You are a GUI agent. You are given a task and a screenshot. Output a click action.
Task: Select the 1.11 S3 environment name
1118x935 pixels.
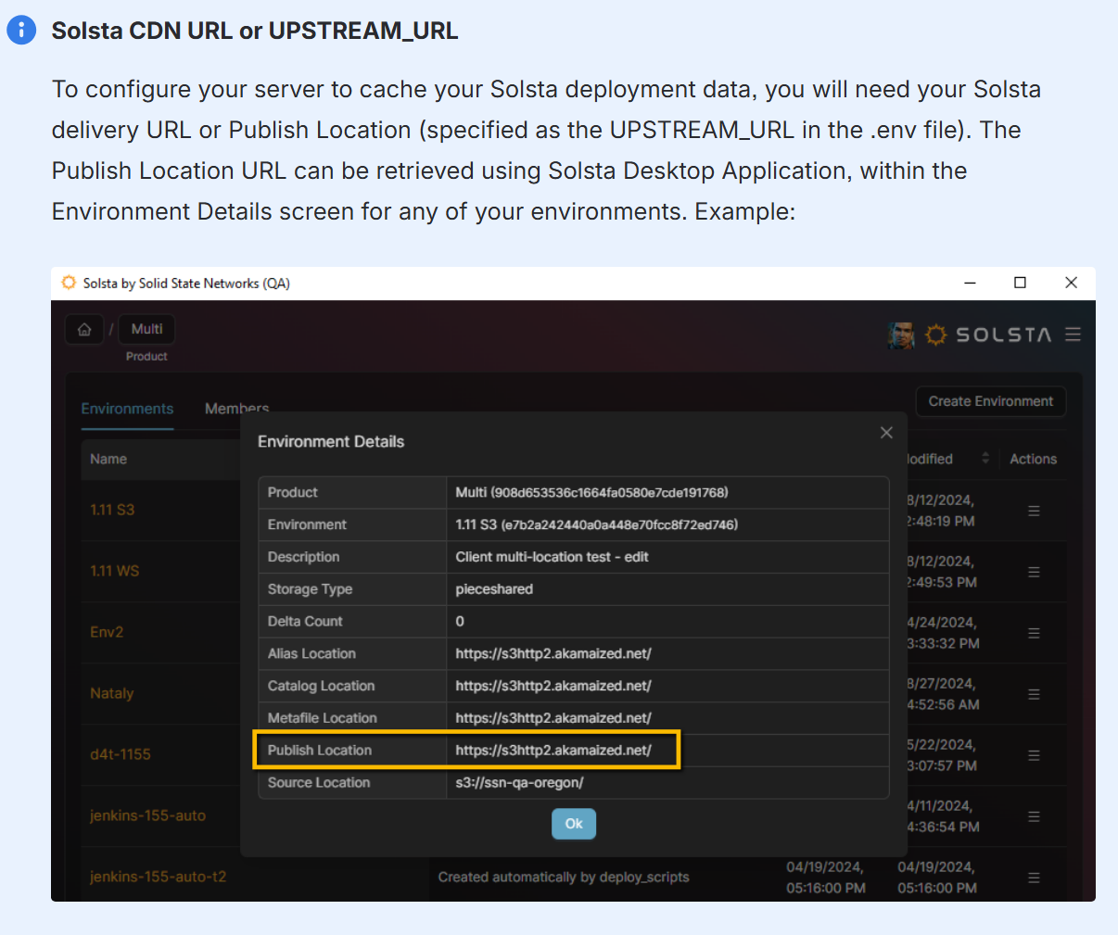[112, 510]
